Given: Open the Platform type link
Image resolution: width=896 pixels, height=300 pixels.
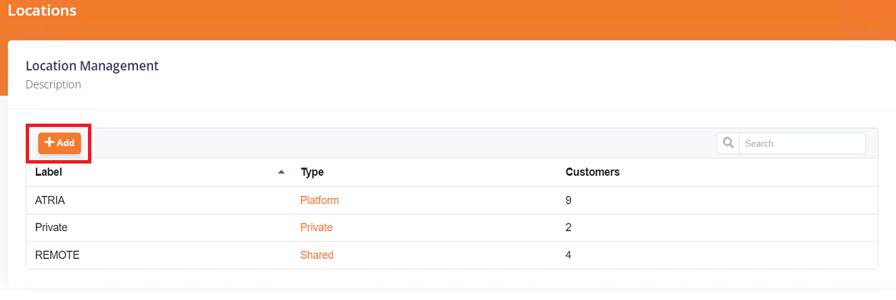Looking at the screenshot, I should [x=319, y=201].
